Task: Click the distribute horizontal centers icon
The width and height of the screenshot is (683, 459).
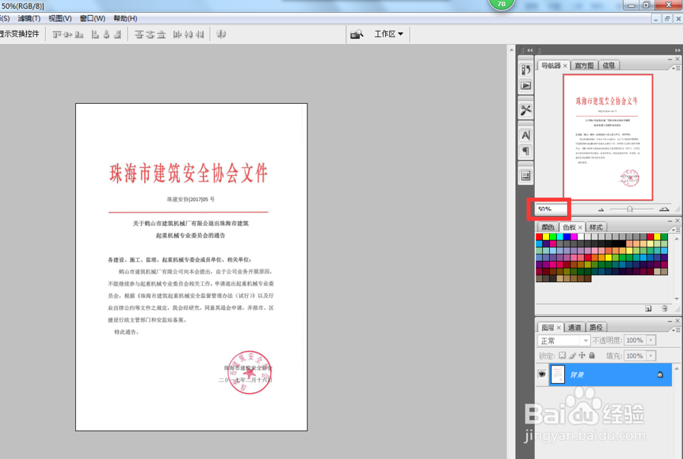Action: pos(189,34)
